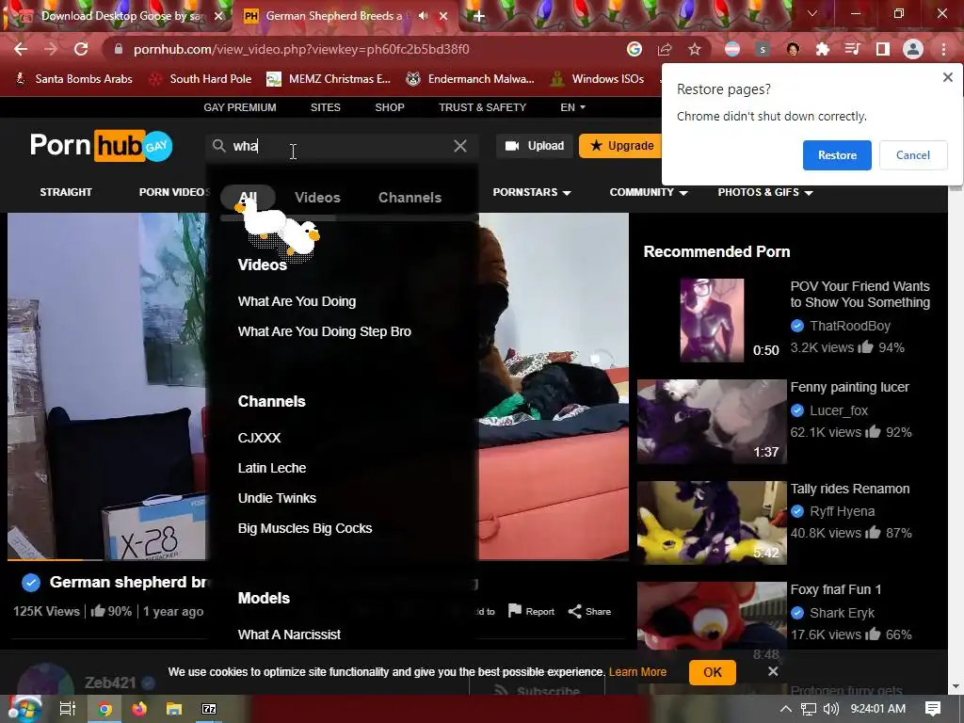Toggle the Chrome side panel icon
Screen dimensions: 964x723
click(x=883, y=49)
